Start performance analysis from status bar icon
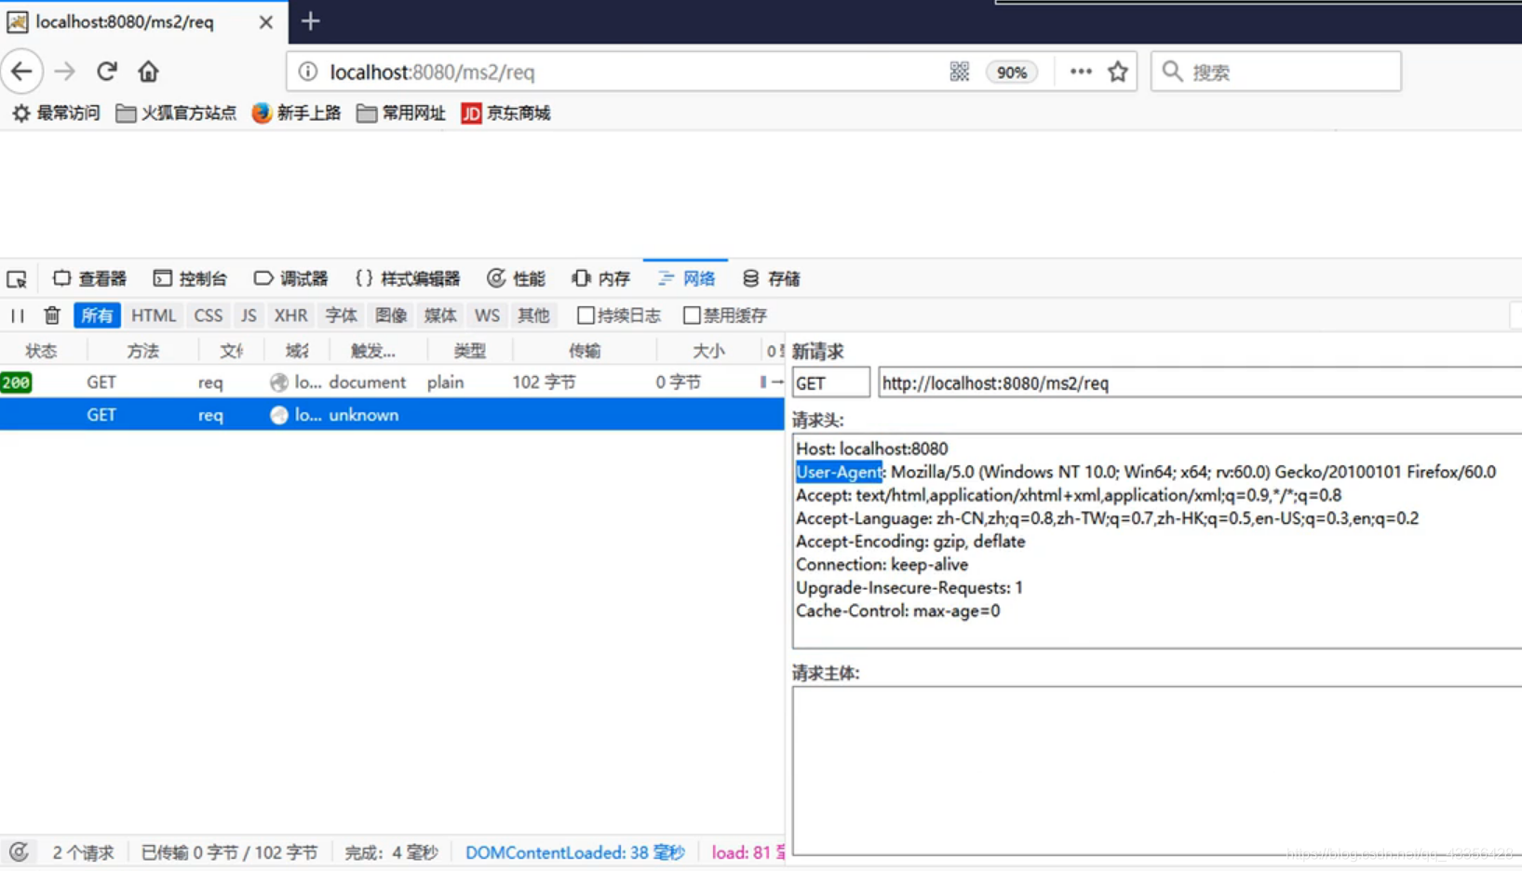The height and width of the screenshot is (871, 1522). pyautogui.click(x=19, y=851)
